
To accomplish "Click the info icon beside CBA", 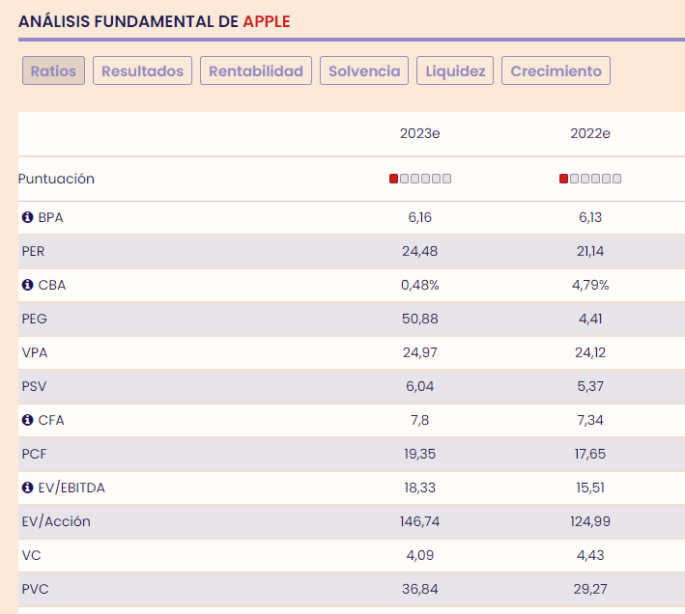I will tap(27, 285).
